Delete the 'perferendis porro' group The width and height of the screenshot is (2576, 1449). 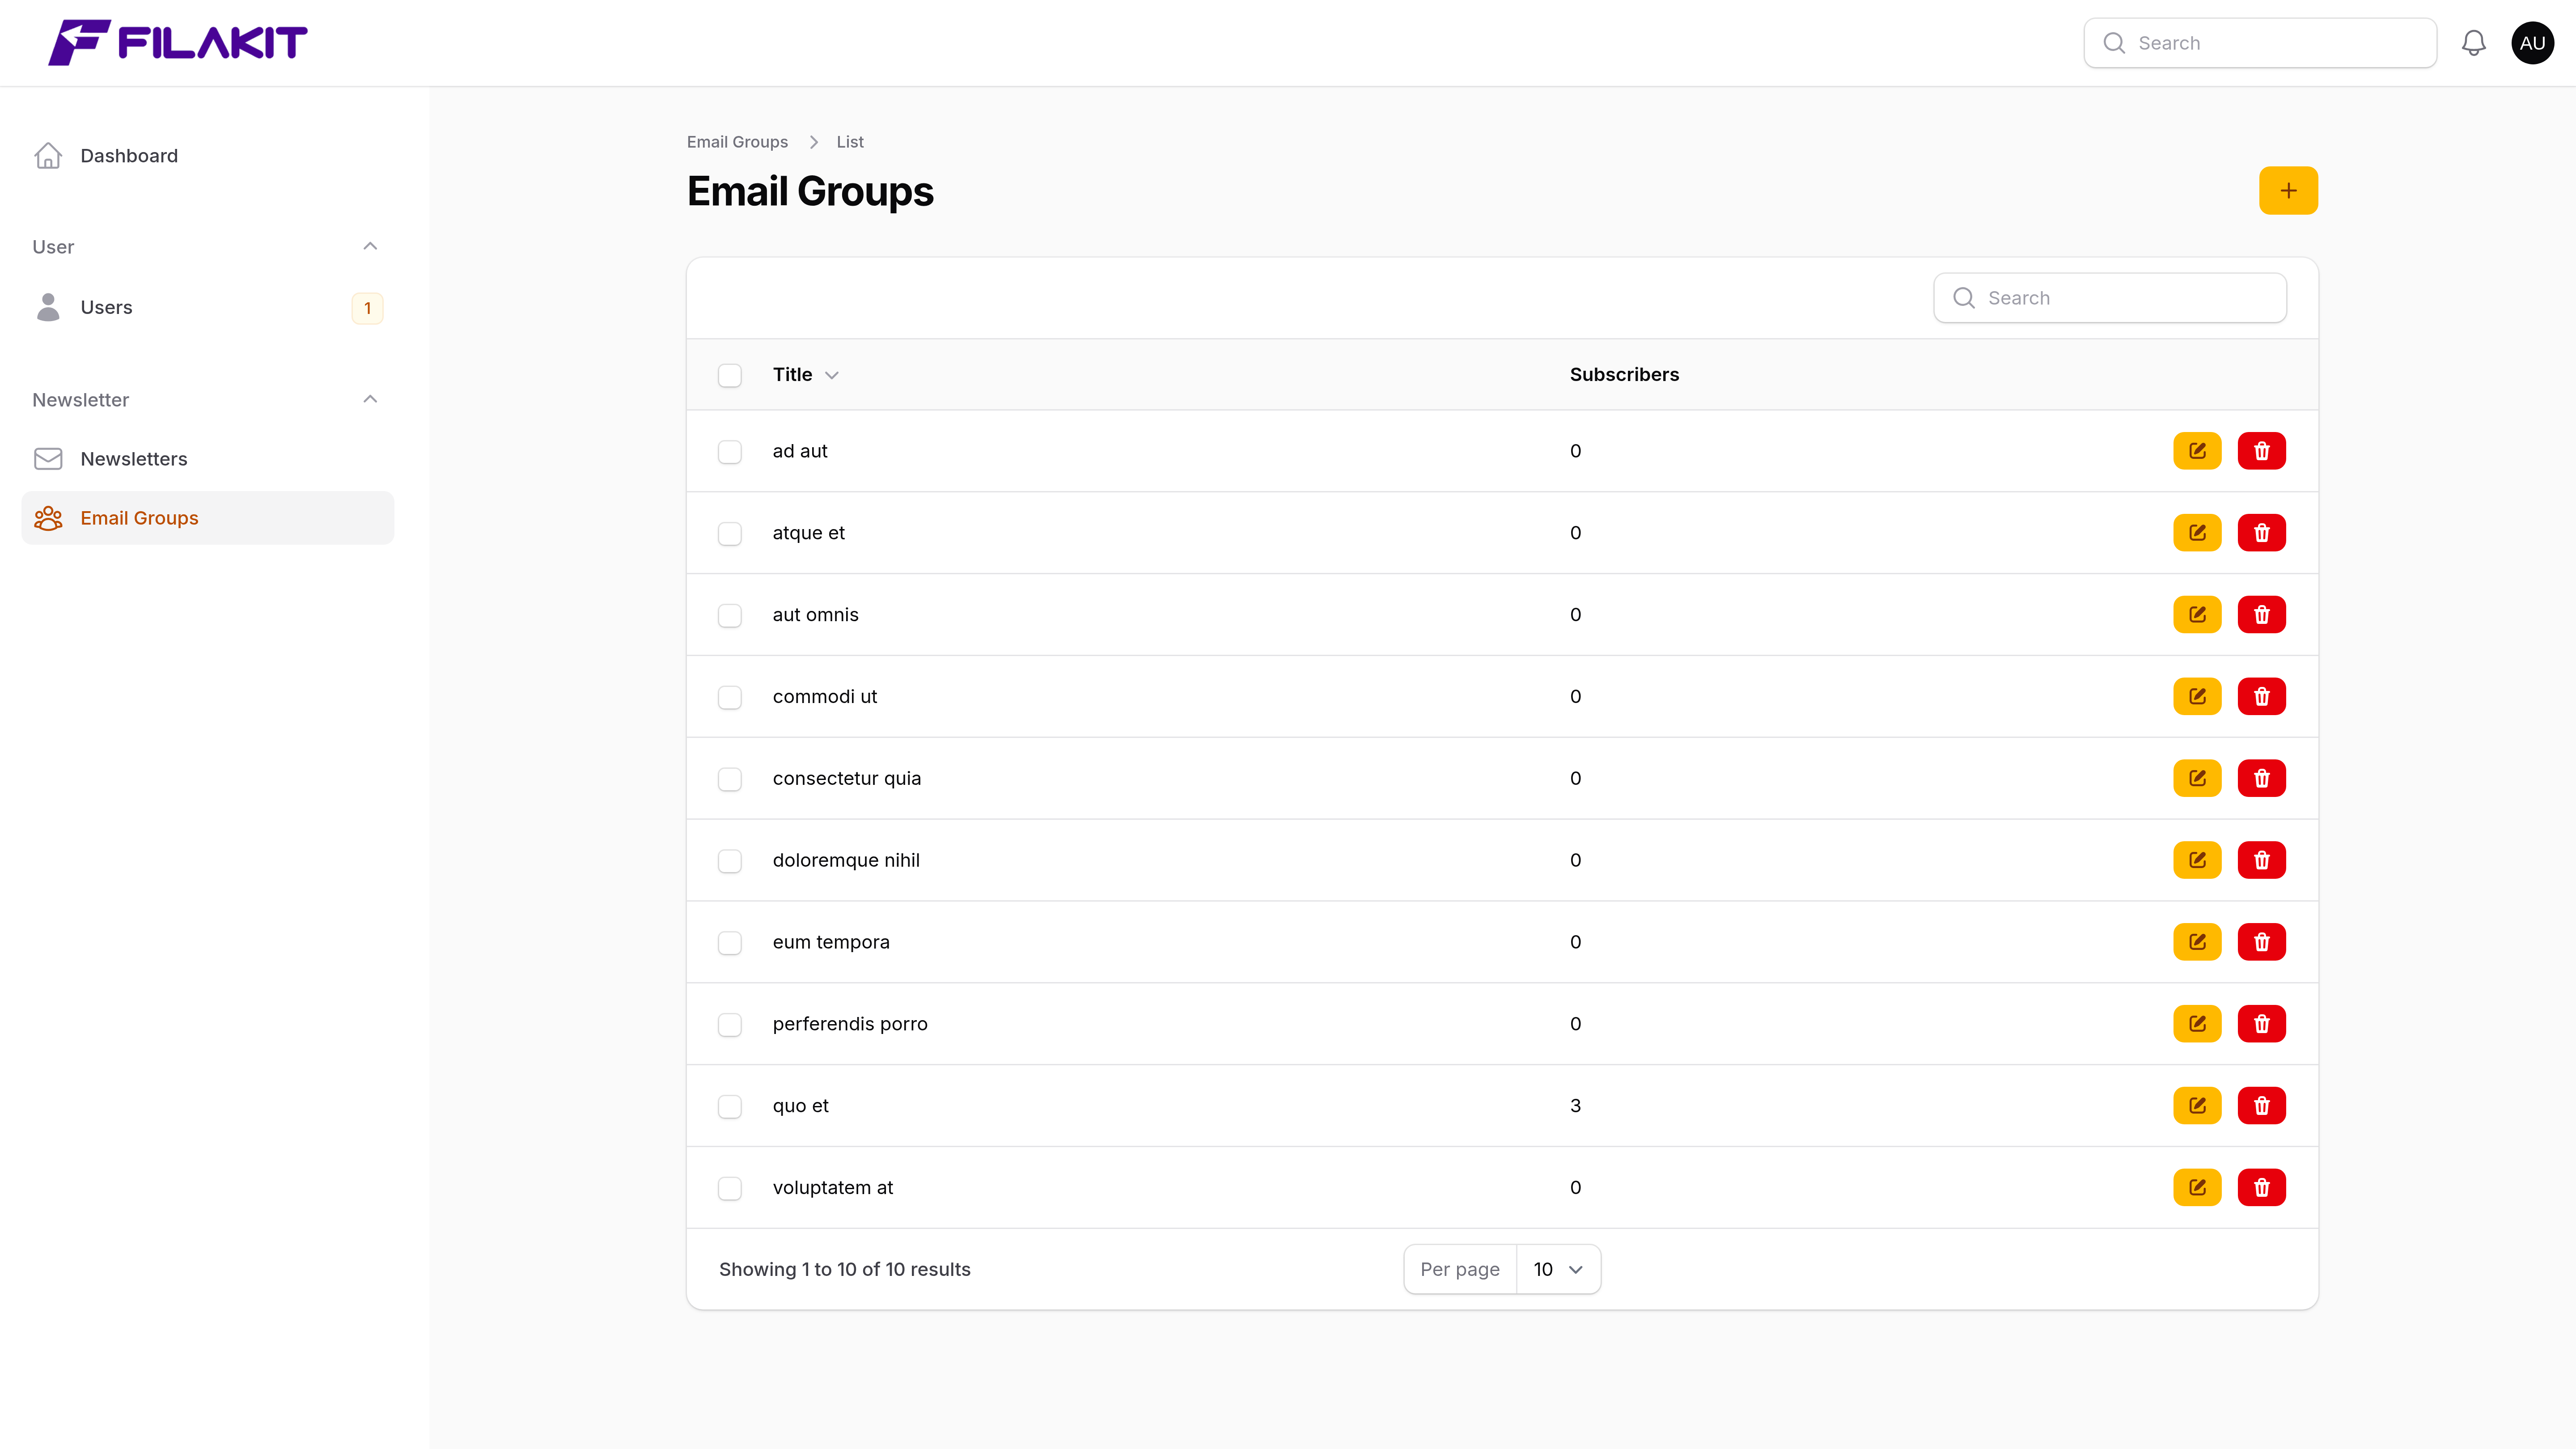click(x=2261, y=1024)
